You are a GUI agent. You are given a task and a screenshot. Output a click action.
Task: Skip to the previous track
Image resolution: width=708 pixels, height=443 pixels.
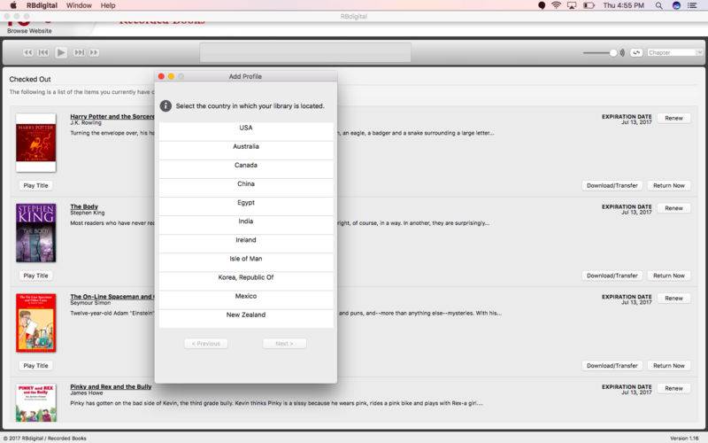pos(43,52)
